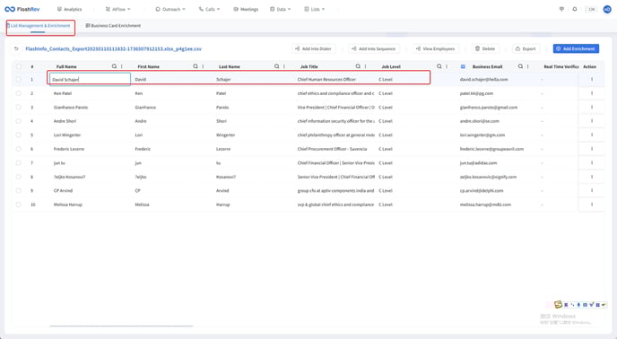
Task: Open action menu for Gianfranco Parolo row
Action: [591, 107]
